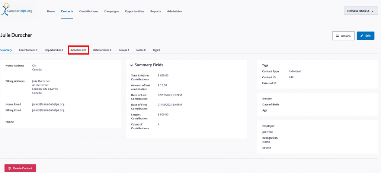Click the London, ON e3w1w3 address line
Viewport: 381px width, 173px height.
(45, 89)
